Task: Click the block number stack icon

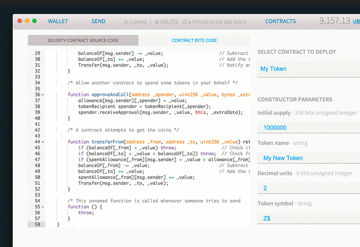Action: [x=156, y=22]
